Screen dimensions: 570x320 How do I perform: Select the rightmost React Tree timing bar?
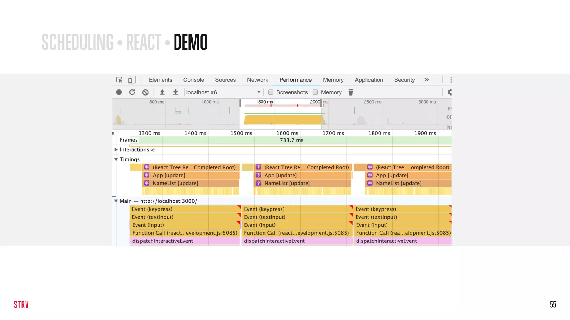[408, 167]
